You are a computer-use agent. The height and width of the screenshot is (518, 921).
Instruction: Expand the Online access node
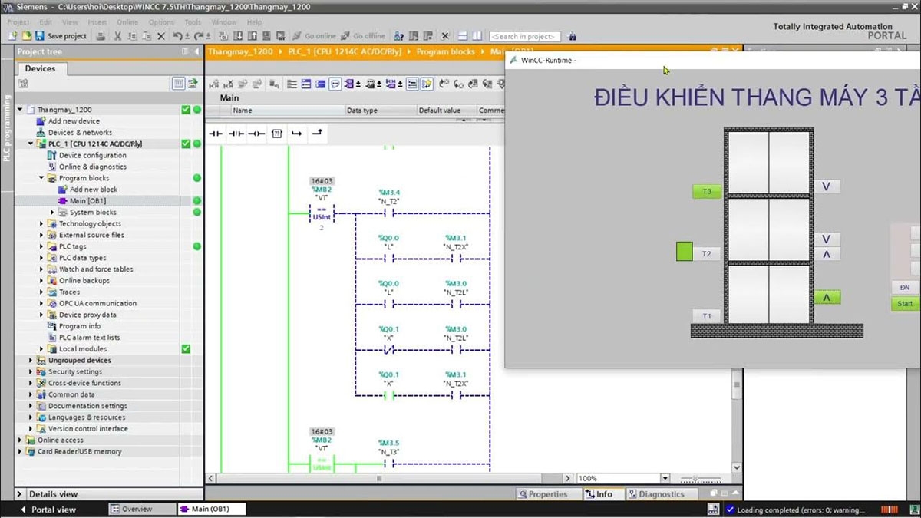(21, 440)
